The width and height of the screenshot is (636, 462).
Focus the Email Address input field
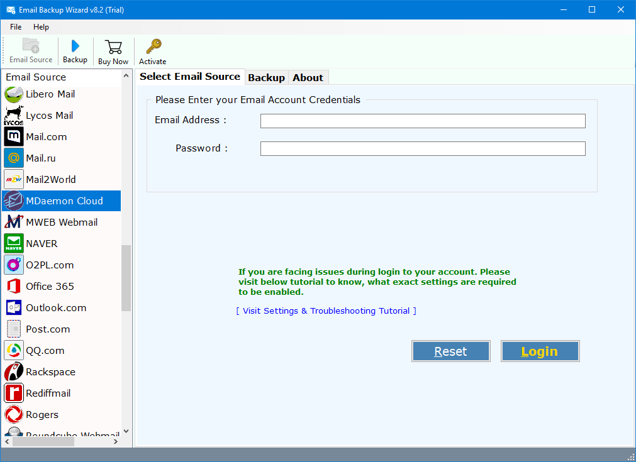coord(423,121)
